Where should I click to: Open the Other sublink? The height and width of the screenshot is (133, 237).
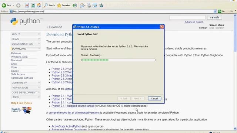click(14, 67)
